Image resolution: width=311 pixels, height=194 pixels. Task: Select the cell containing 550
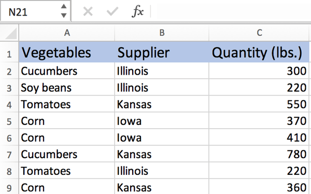(259, 104)
